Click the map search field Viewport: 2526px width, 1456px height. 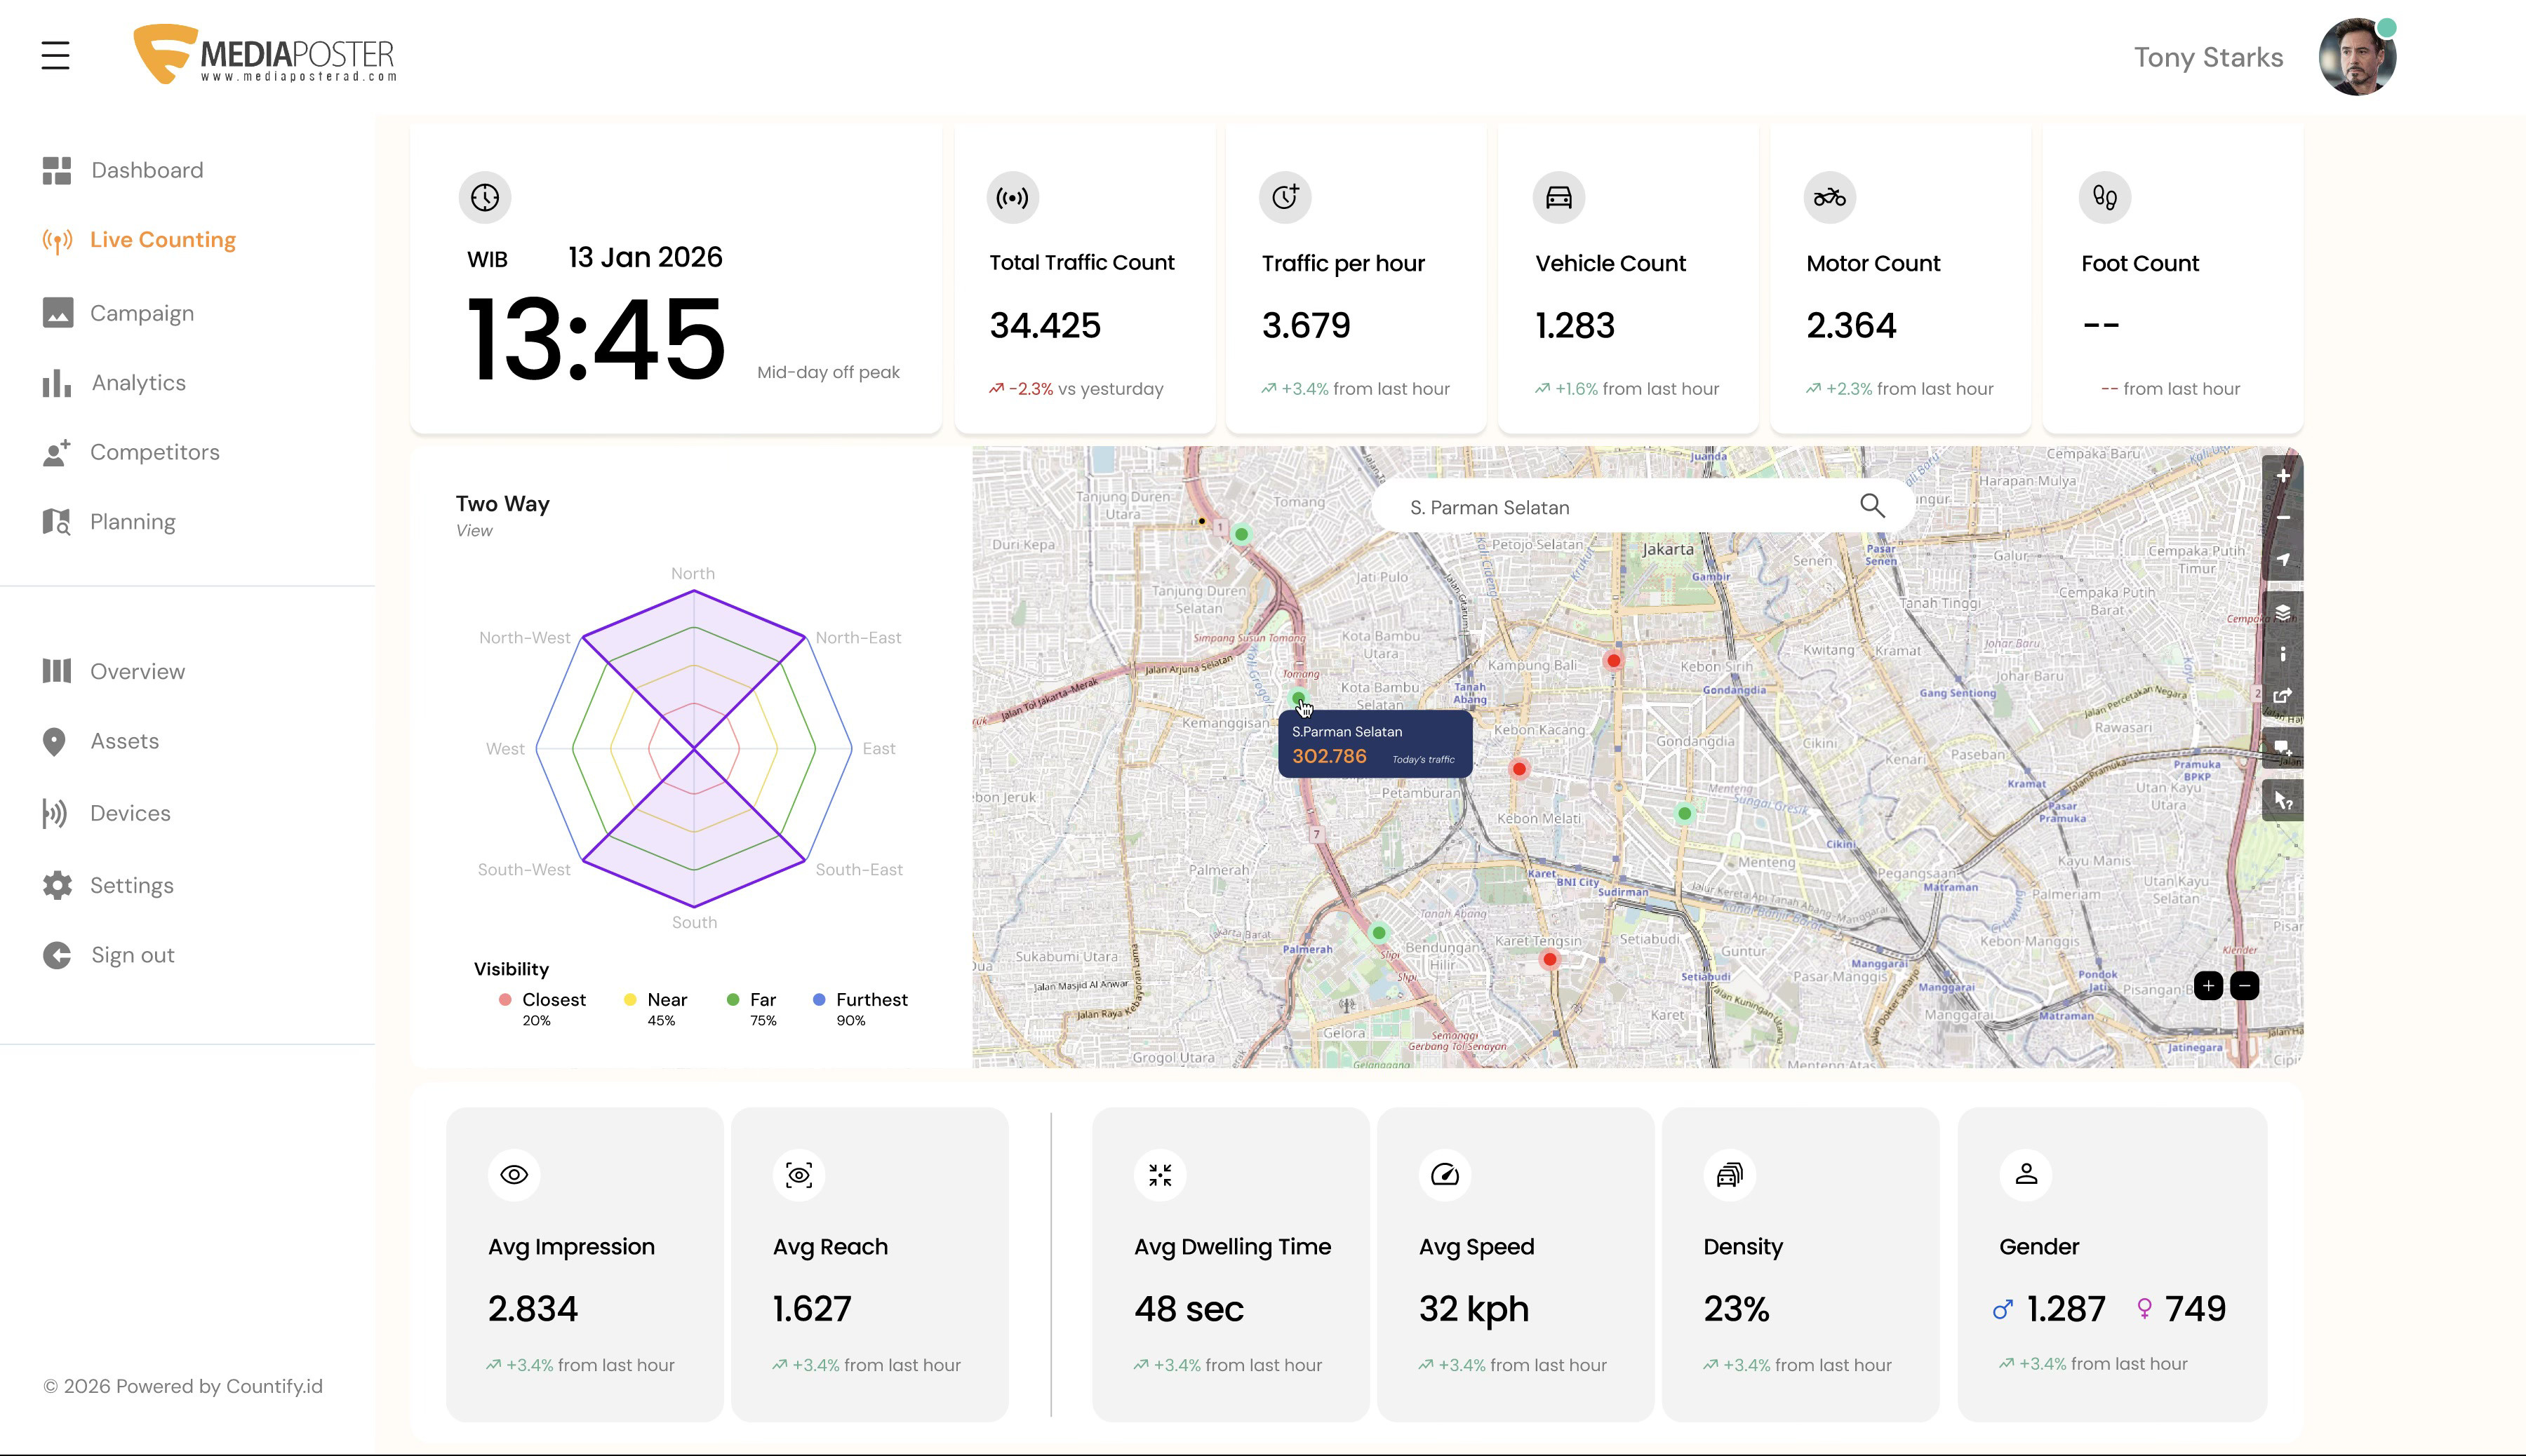(1643, 507)
